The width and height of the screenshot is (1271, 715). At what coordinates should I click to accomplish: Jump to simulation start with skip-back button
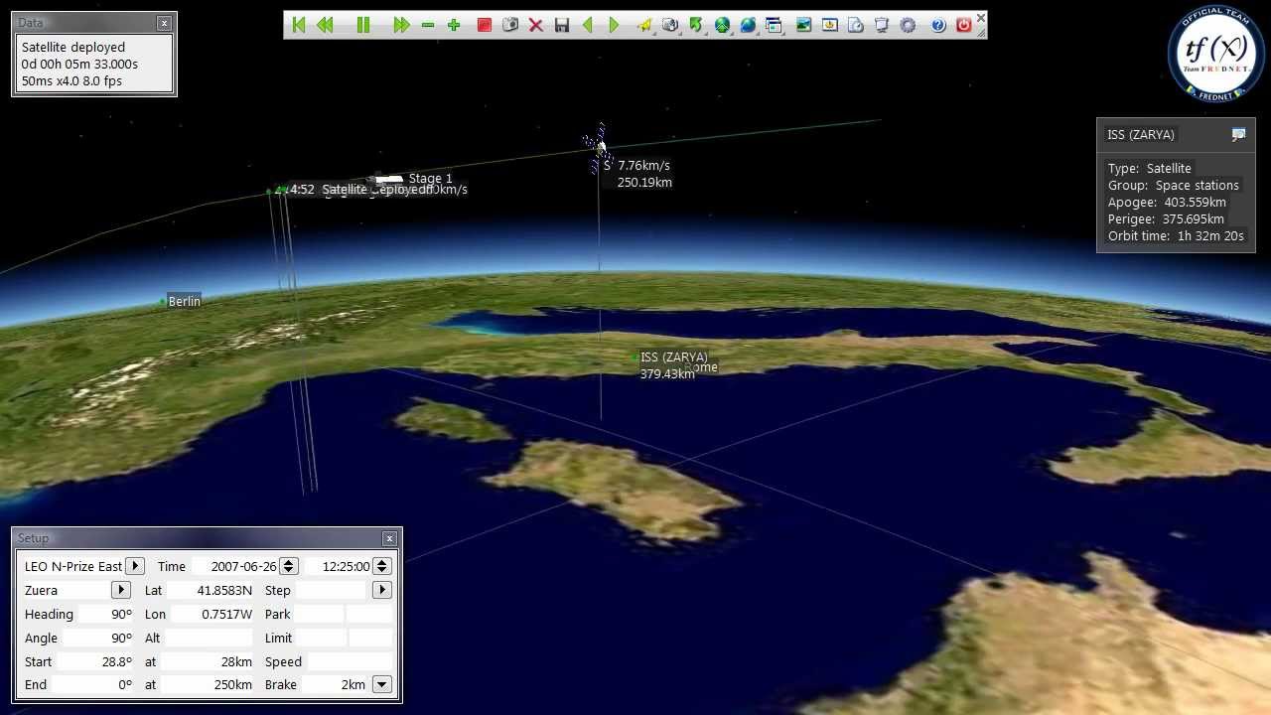[x=299, y=25]
